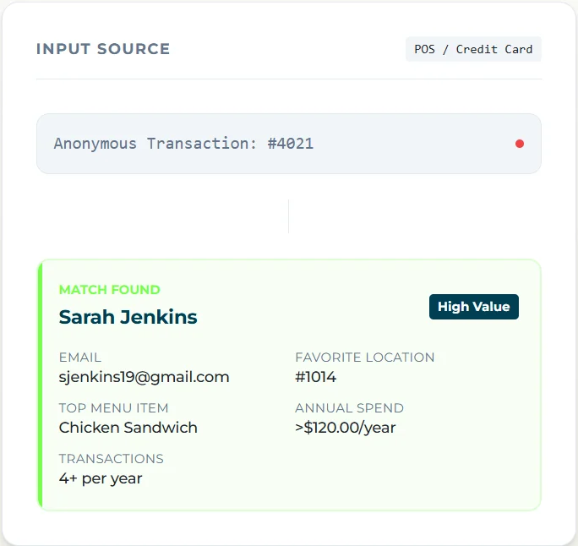Click the ANNUAL SPEND label
Image resolution: width=578 pixels, height=546 pixels.
coord(349,408)
